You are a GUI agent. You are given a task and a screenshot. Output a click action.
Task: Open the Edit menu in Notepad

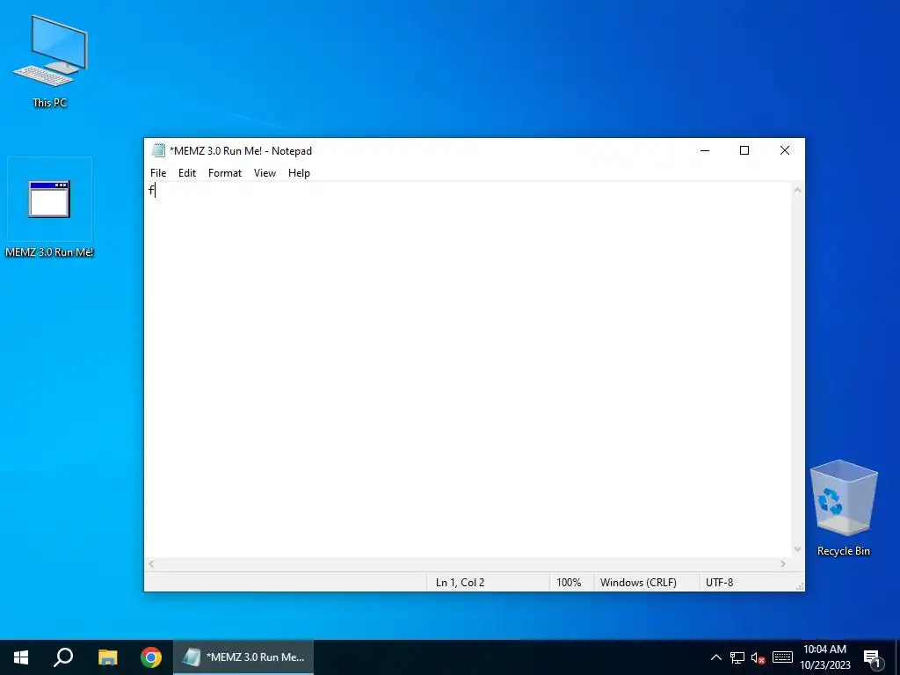tap(187, 173)
